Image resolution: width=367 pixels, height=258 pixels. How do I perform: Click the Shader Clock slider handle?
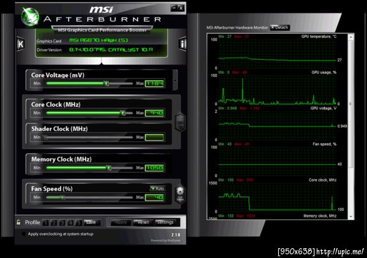tap(46, 138)
